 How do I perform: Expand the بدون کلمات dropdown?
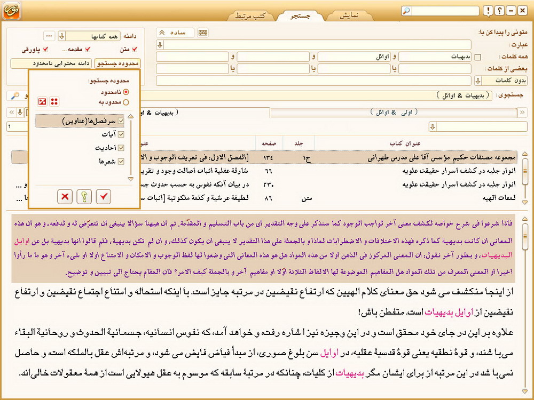coord(477,81)
